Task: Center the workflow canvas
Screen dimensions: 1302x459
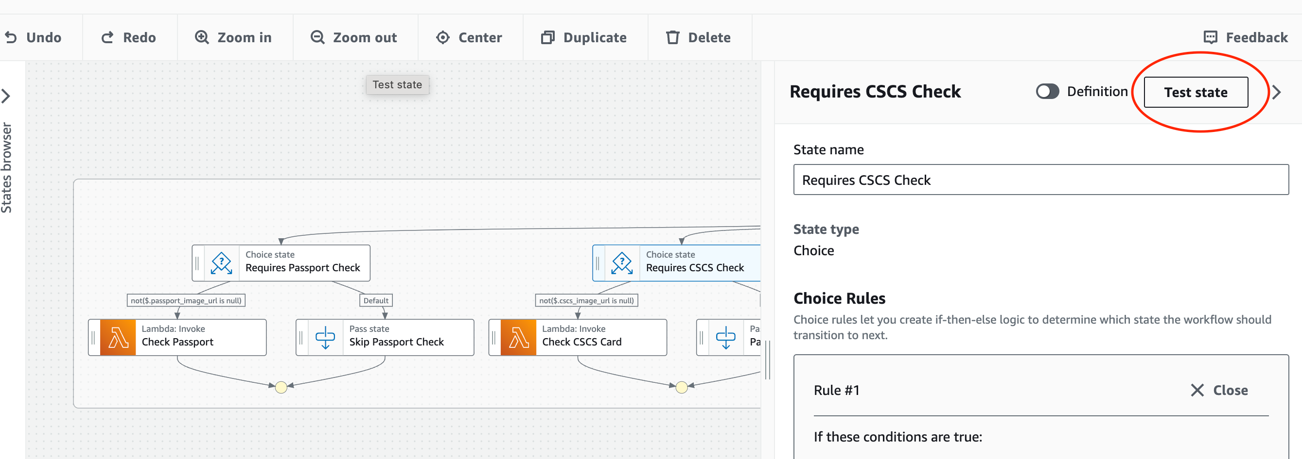Action: (469, 37)
